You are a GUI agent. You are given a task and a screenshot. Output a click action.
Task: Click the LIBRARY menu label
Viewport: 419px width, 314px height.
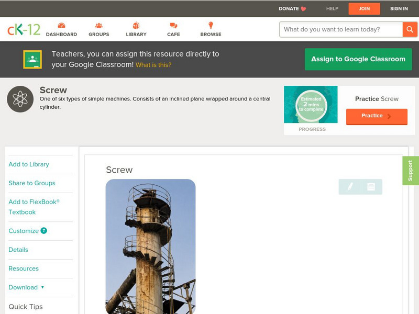[x=136, y=35]
